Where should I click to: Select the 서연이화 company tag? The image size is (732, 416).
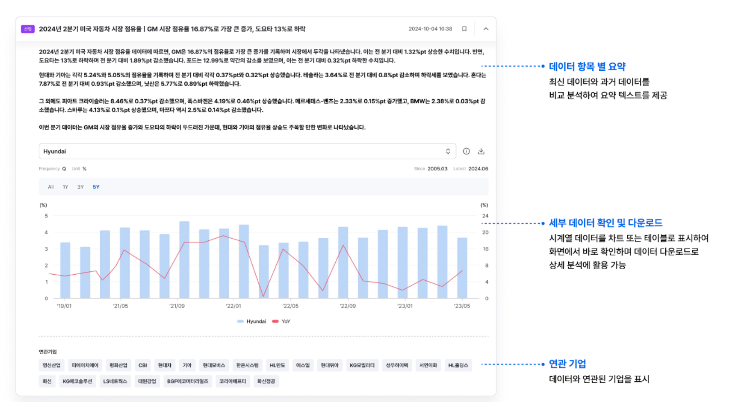click(x=428, y=365)
